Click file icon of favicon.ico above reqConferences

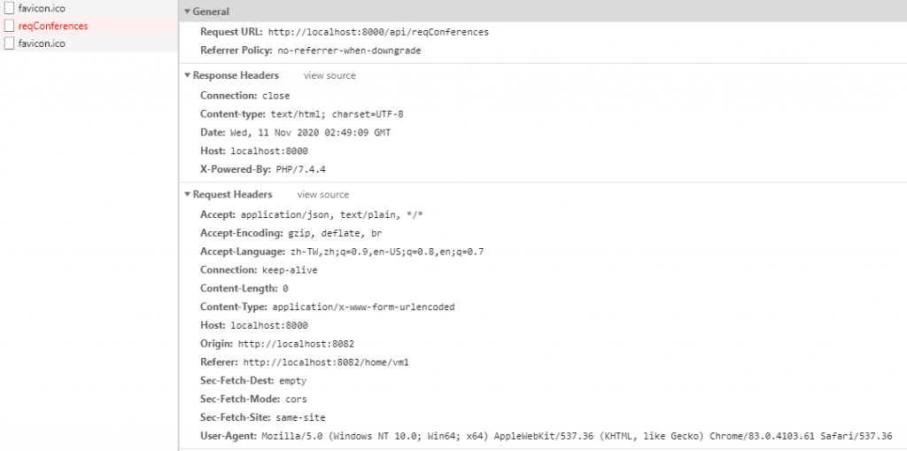click(x=9, y=9)
